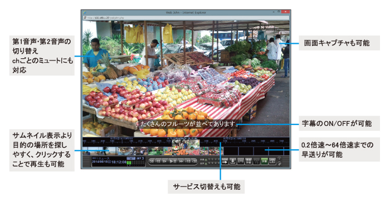
Task: Click the TS button
Action: click(x=256, y=161)
